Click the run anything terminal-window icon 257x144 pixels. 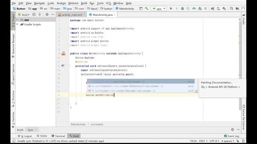[x=141, y=8]
